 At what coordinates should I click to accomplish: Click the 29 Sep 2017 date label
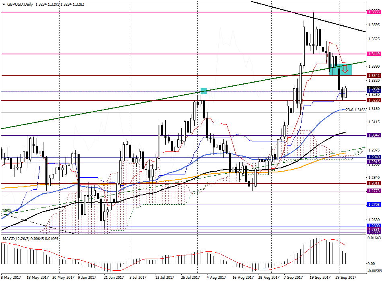pos(346,278)
